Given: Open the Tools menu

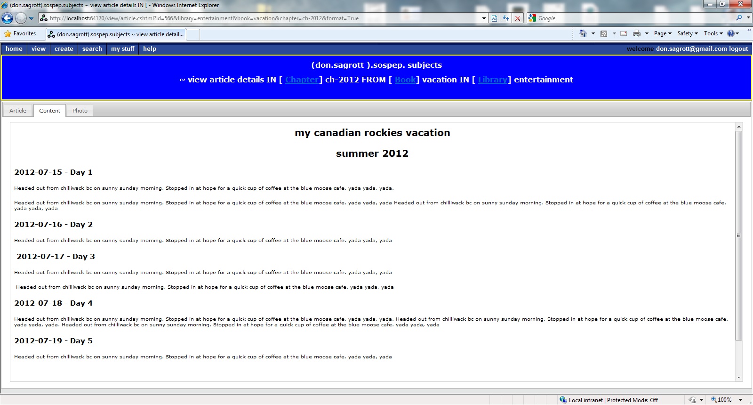Looking at the screenshot, I should click(x=713, y=33).
